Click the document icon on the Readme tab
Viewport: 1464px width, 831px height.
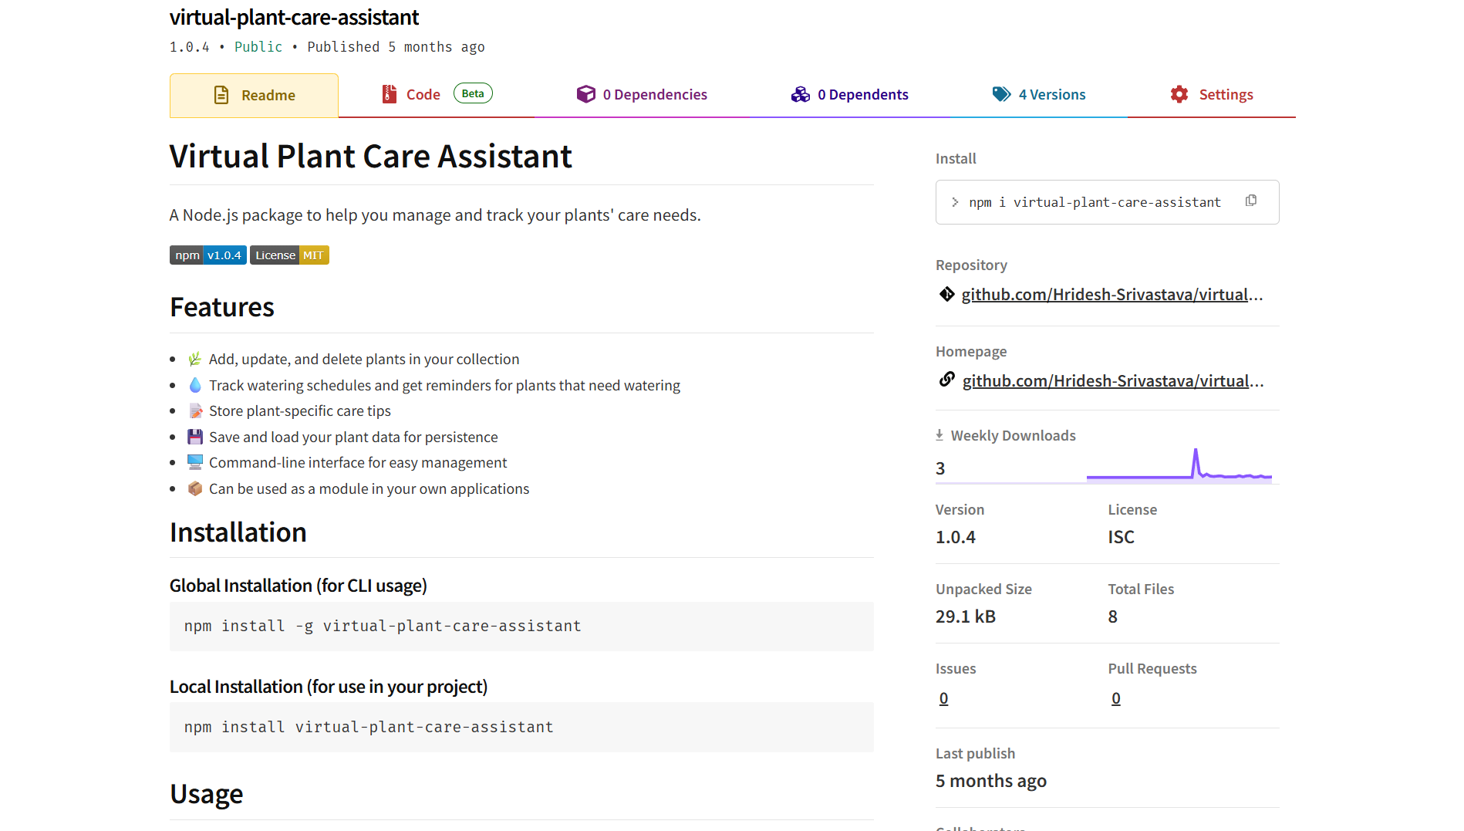click(221, 94)
